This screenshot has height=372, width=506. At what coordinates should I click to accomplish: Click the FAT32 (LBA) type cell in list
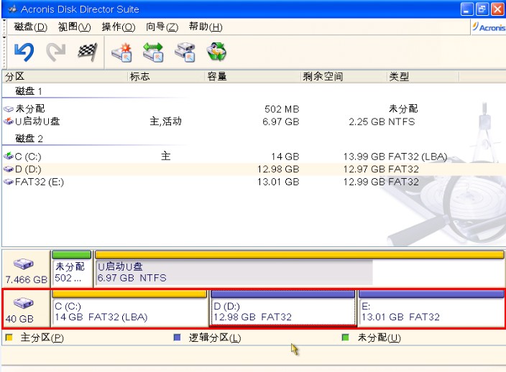[x=418, y=157]
